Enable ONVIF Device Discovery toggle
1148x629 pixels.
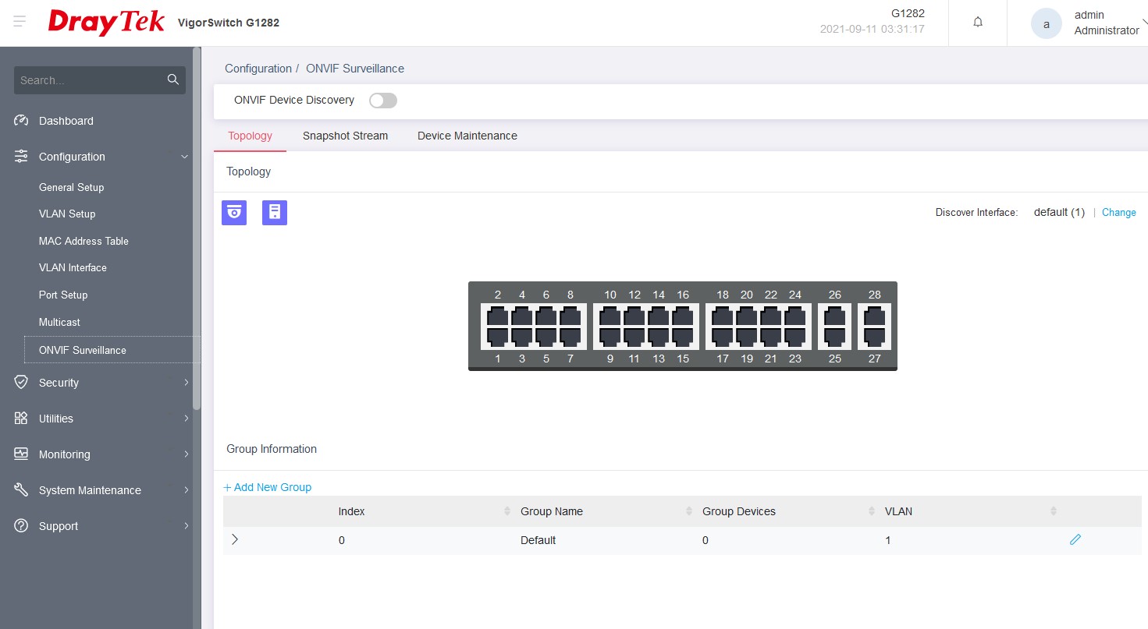pos(383,101)
